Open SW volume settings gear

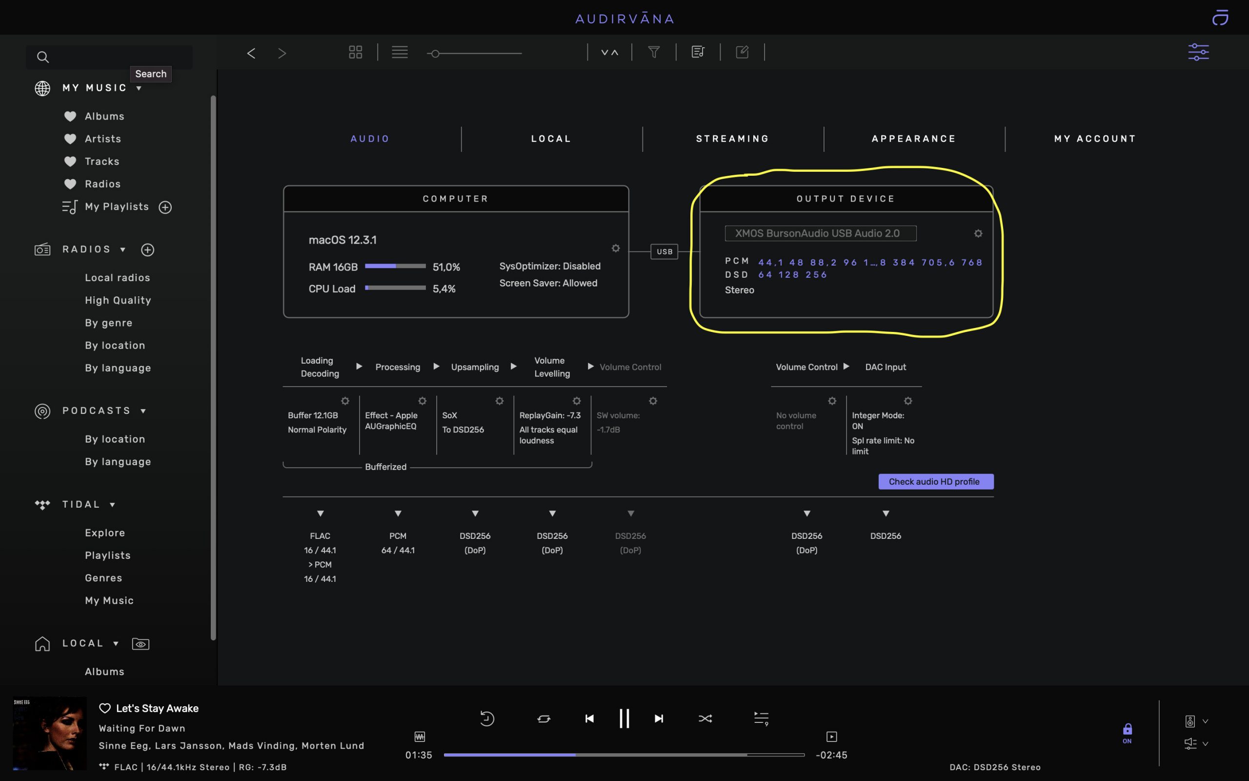tap(653, 401)
